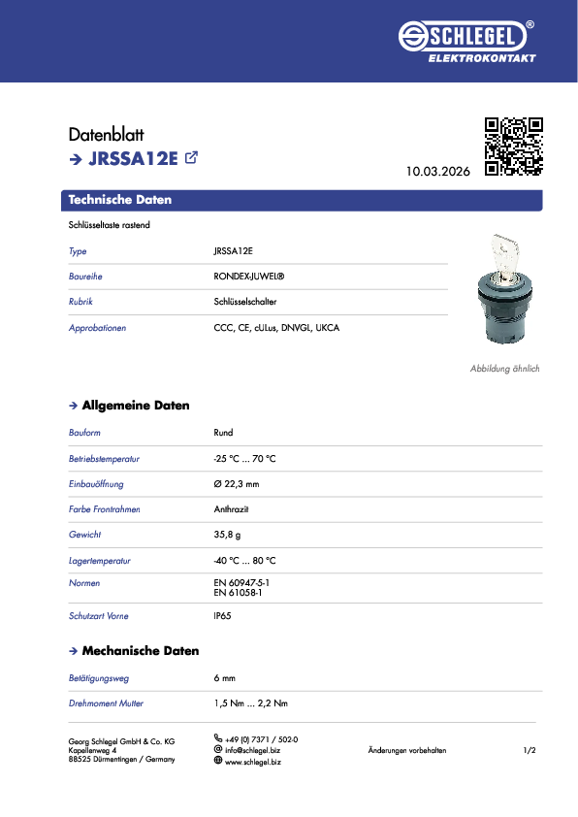578x817 pixels.
Task: Select the Technische Daten section header
Action: point(302,200)
